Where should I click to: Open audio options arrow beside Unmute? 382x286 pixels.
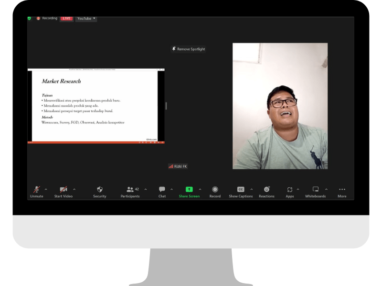click(46, 189)
